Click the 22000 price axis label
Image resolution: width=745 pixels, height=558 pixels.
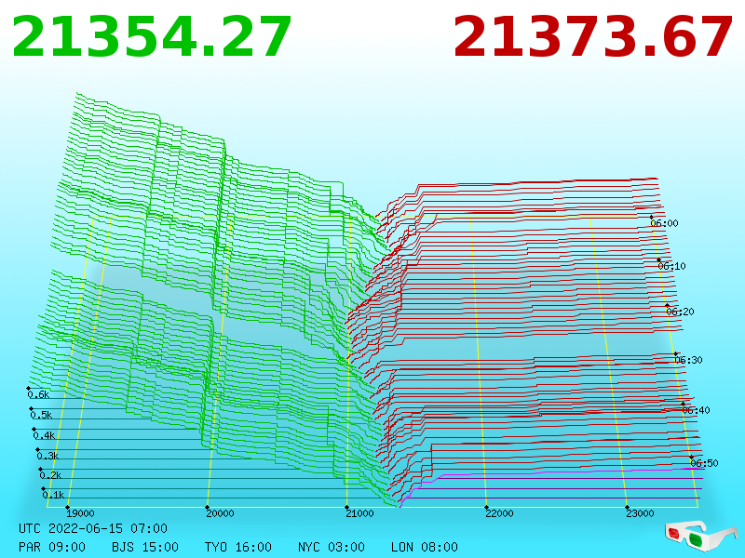coord(499,513)
